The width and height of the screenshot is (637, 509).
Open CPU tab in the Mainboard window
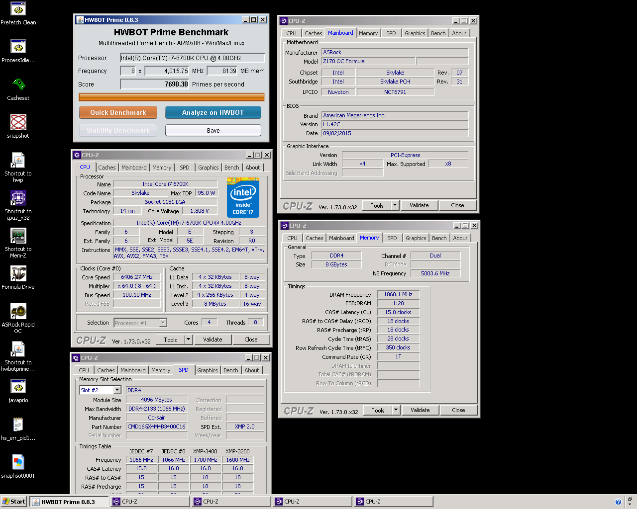pyautogui.click(x=291, y=33)
